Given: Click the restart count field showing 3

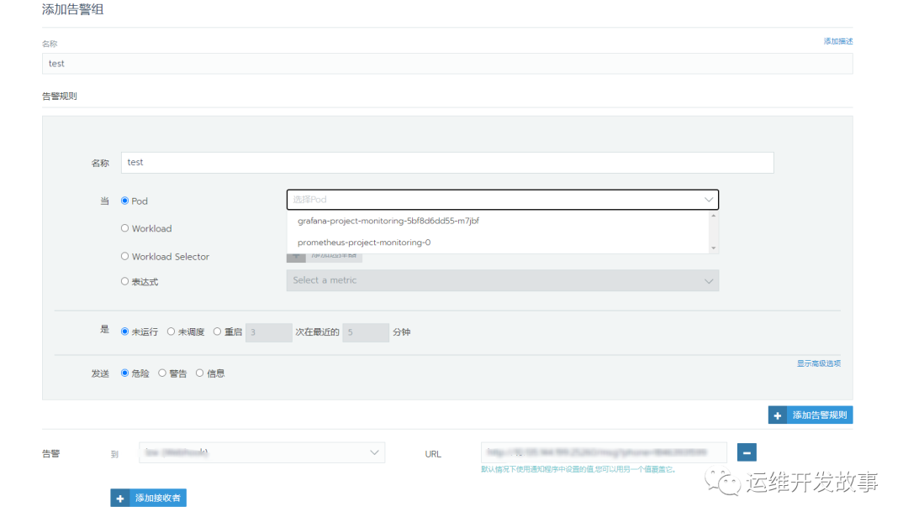Looking at the screenshot, I should pyautogui.click(x=269, y=332).
